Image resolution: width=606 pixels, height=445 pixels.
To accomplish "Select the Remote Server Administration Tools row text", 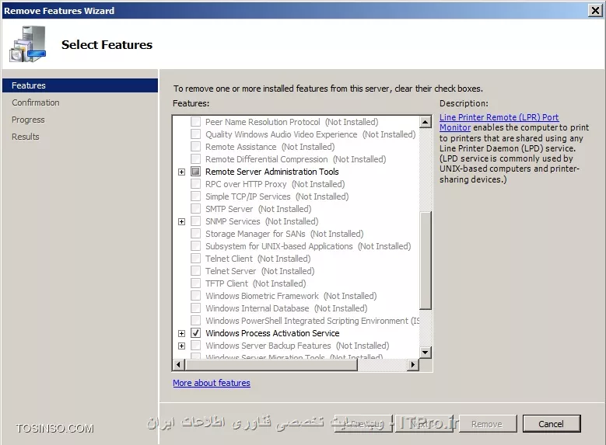I will click(272, 172).
